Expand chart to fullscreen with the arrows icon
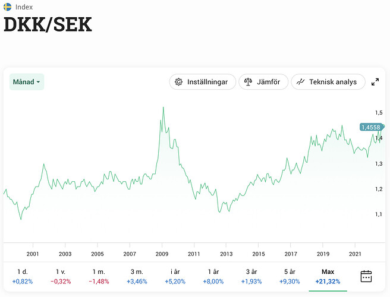 pos(375,82)
